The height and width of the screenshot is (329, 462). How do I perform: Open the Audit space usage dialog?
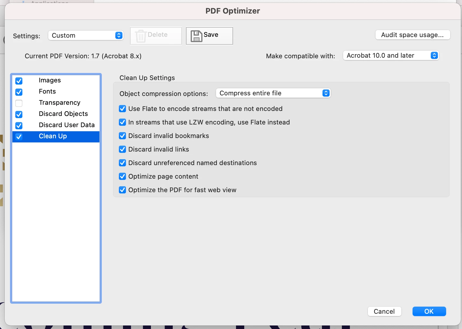click(413, 35)
